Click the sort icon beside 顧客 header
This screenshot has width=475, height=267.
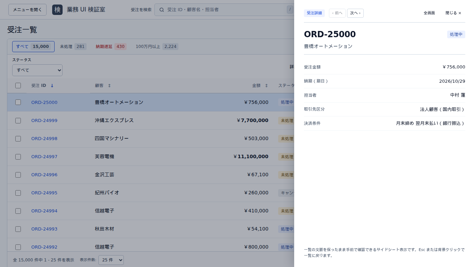tap(109, 86)
